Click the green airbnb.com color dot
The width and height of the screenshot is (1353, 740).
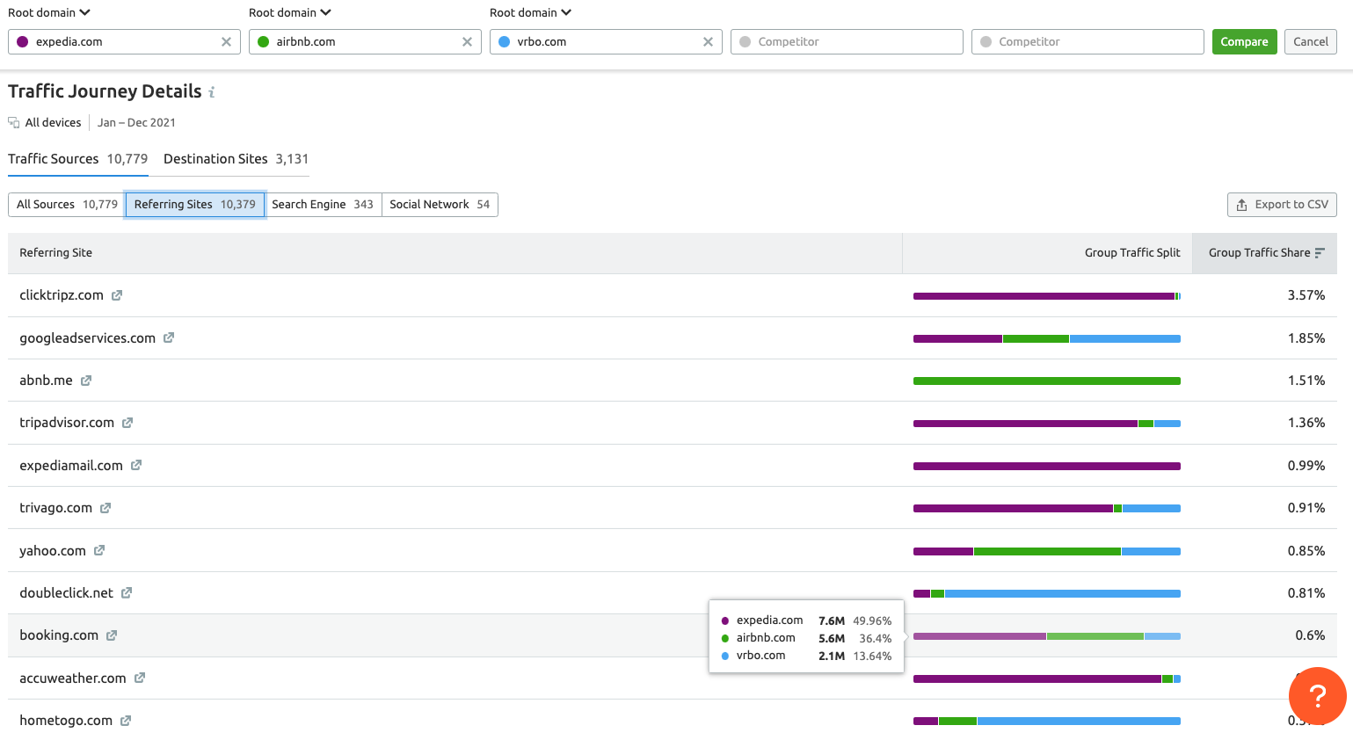tap(263, 41)
